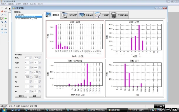Select the Pencil tool in Paint
The width and height of the screenshot is (179, 112).
pyautogui.click(x=2, y=18)
